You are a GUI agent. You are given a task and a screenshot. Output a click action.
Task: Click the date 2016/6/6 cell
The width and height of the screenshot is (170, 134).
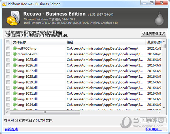pyautogui.click(x=154, y=54)
